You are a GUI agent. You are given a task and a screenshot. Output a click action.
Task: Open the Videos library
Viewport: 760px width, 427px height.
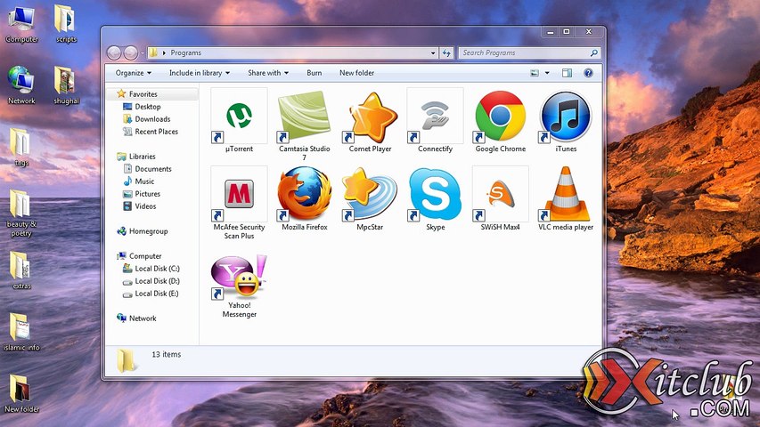(x=145, y=206)
